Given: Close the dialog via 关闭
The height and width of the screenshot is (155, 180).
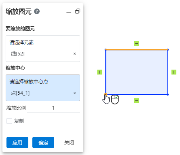Looking at the screenshot, I should point(69,142).
